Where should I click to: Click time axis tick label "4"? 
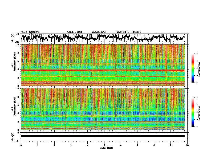coord(88,145)
